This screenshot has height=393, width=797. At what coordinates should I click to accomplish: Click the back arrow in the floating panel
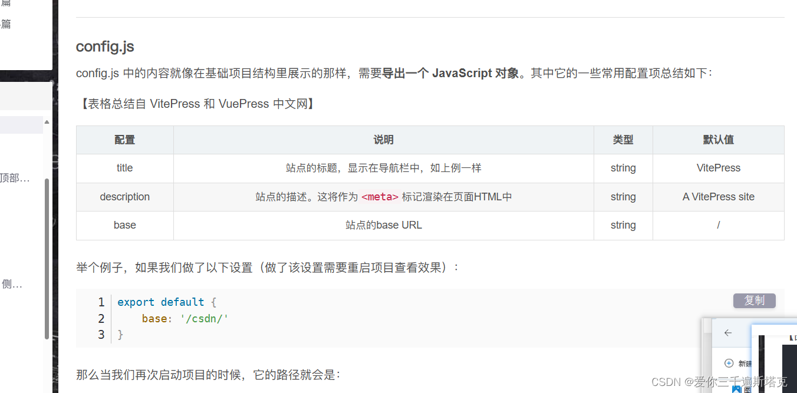point(729,333)
